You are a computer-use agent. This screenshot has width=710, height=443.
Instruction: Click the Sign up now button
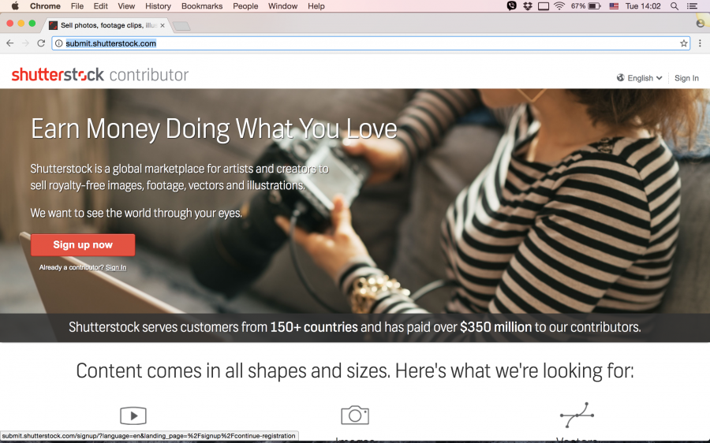click(83, 245)
